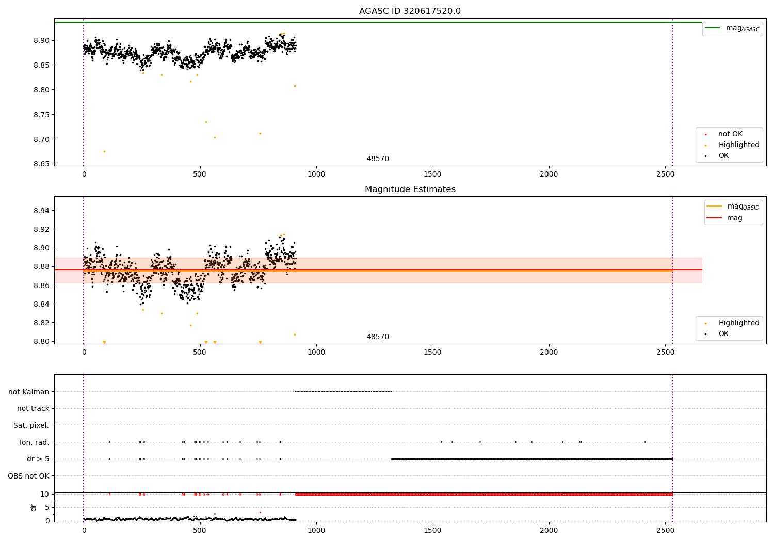Viewport: 774px width, 542px height.
Task: Select 'OK' legend entry in Magnitude Estimates plot
Action: click(723, 334)
